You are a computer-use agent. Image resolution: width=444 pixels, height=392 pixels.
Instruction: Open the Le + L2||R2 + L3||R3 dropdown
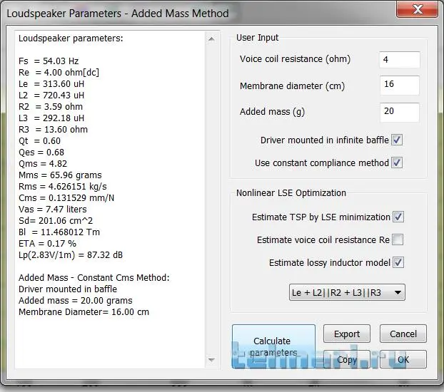[x=347, y=292]
